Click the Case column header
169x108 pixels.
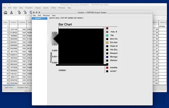(5, 22)
